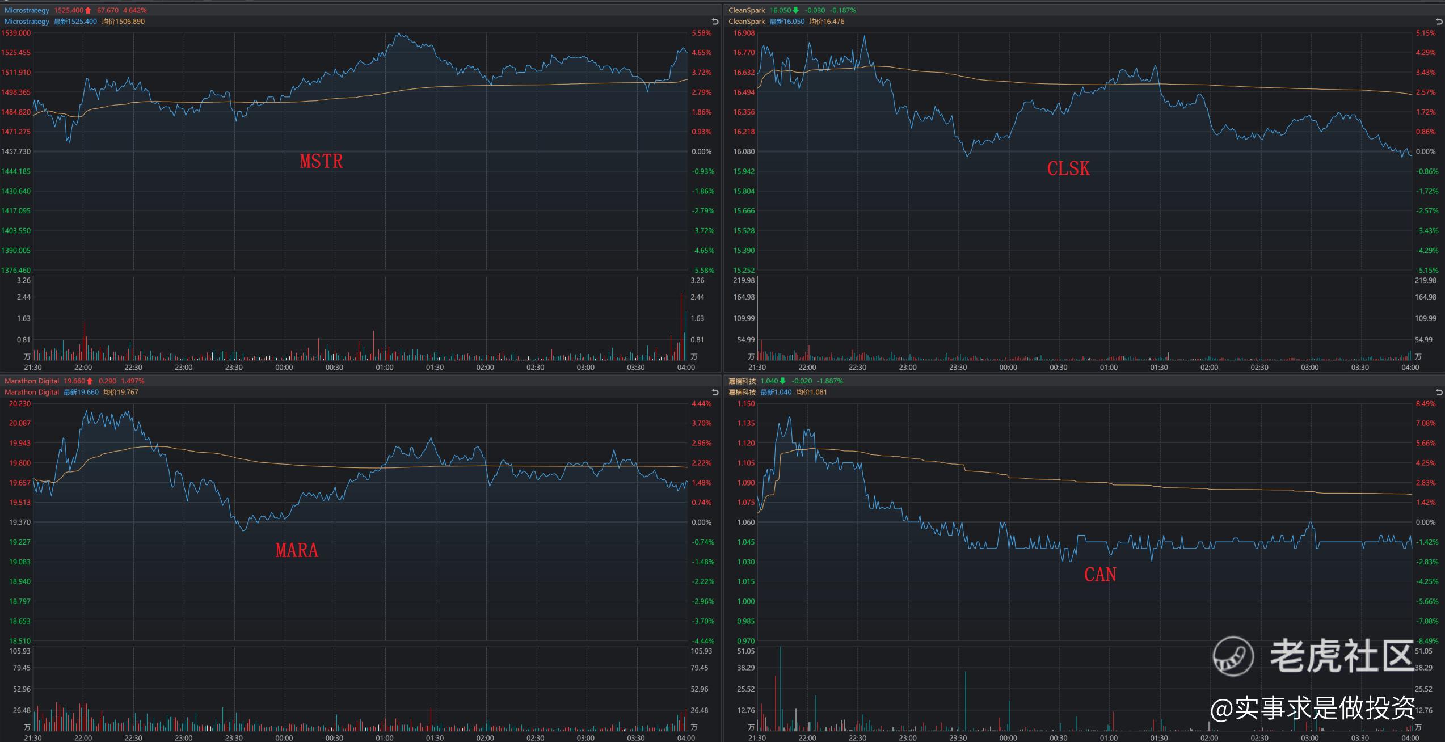Select the CleanSpark title in top header
Viewport: 1445px width, 742px height.
(747, 10)
